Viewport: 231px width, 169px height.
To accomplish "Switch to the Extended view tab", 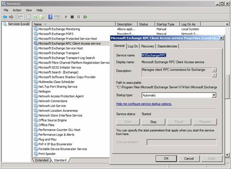I will click(42, 160).
